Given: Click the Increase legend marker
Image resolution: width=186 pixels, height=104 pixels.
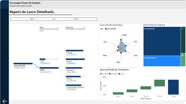Looking at the screenshot, I should (101, 74).
